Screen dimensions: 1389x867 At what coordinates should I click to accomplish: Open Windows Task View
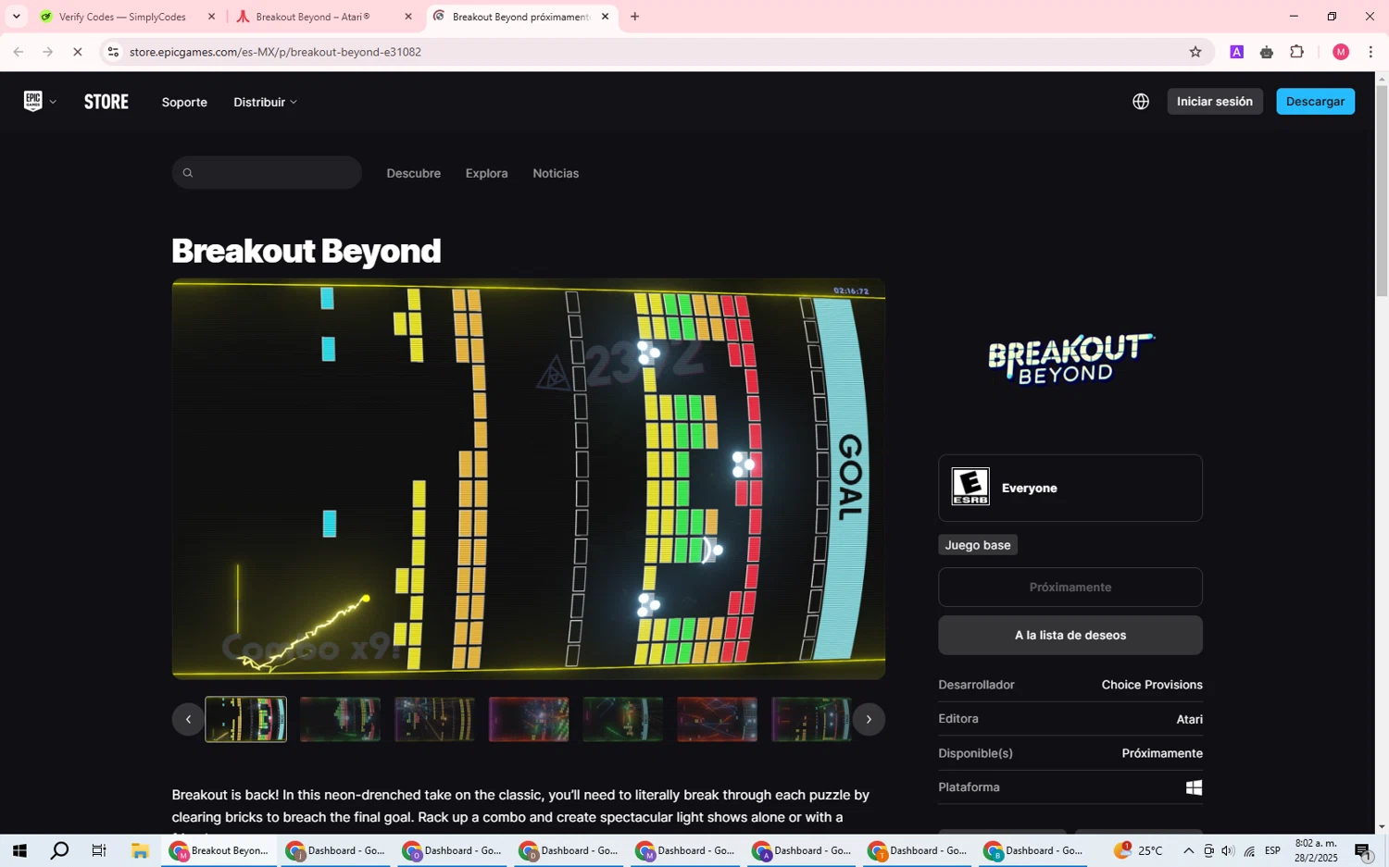98,850
